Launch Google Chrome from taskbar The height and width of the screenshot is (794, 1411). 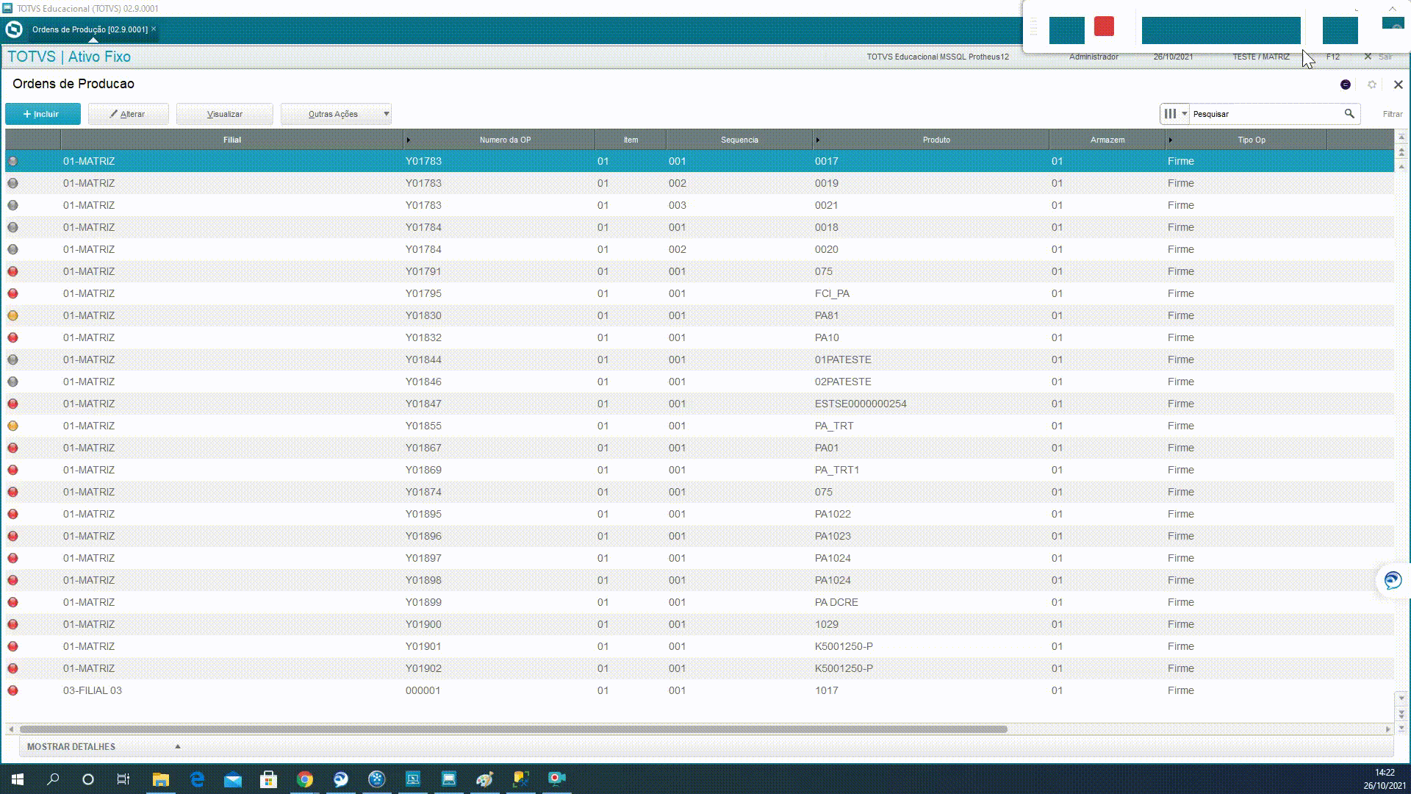(304, 779)
